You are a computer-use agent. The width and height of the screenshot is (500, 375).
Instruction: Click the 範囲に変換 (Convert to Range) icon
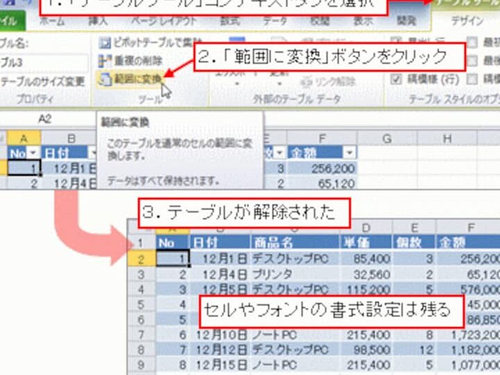[106, 79]
